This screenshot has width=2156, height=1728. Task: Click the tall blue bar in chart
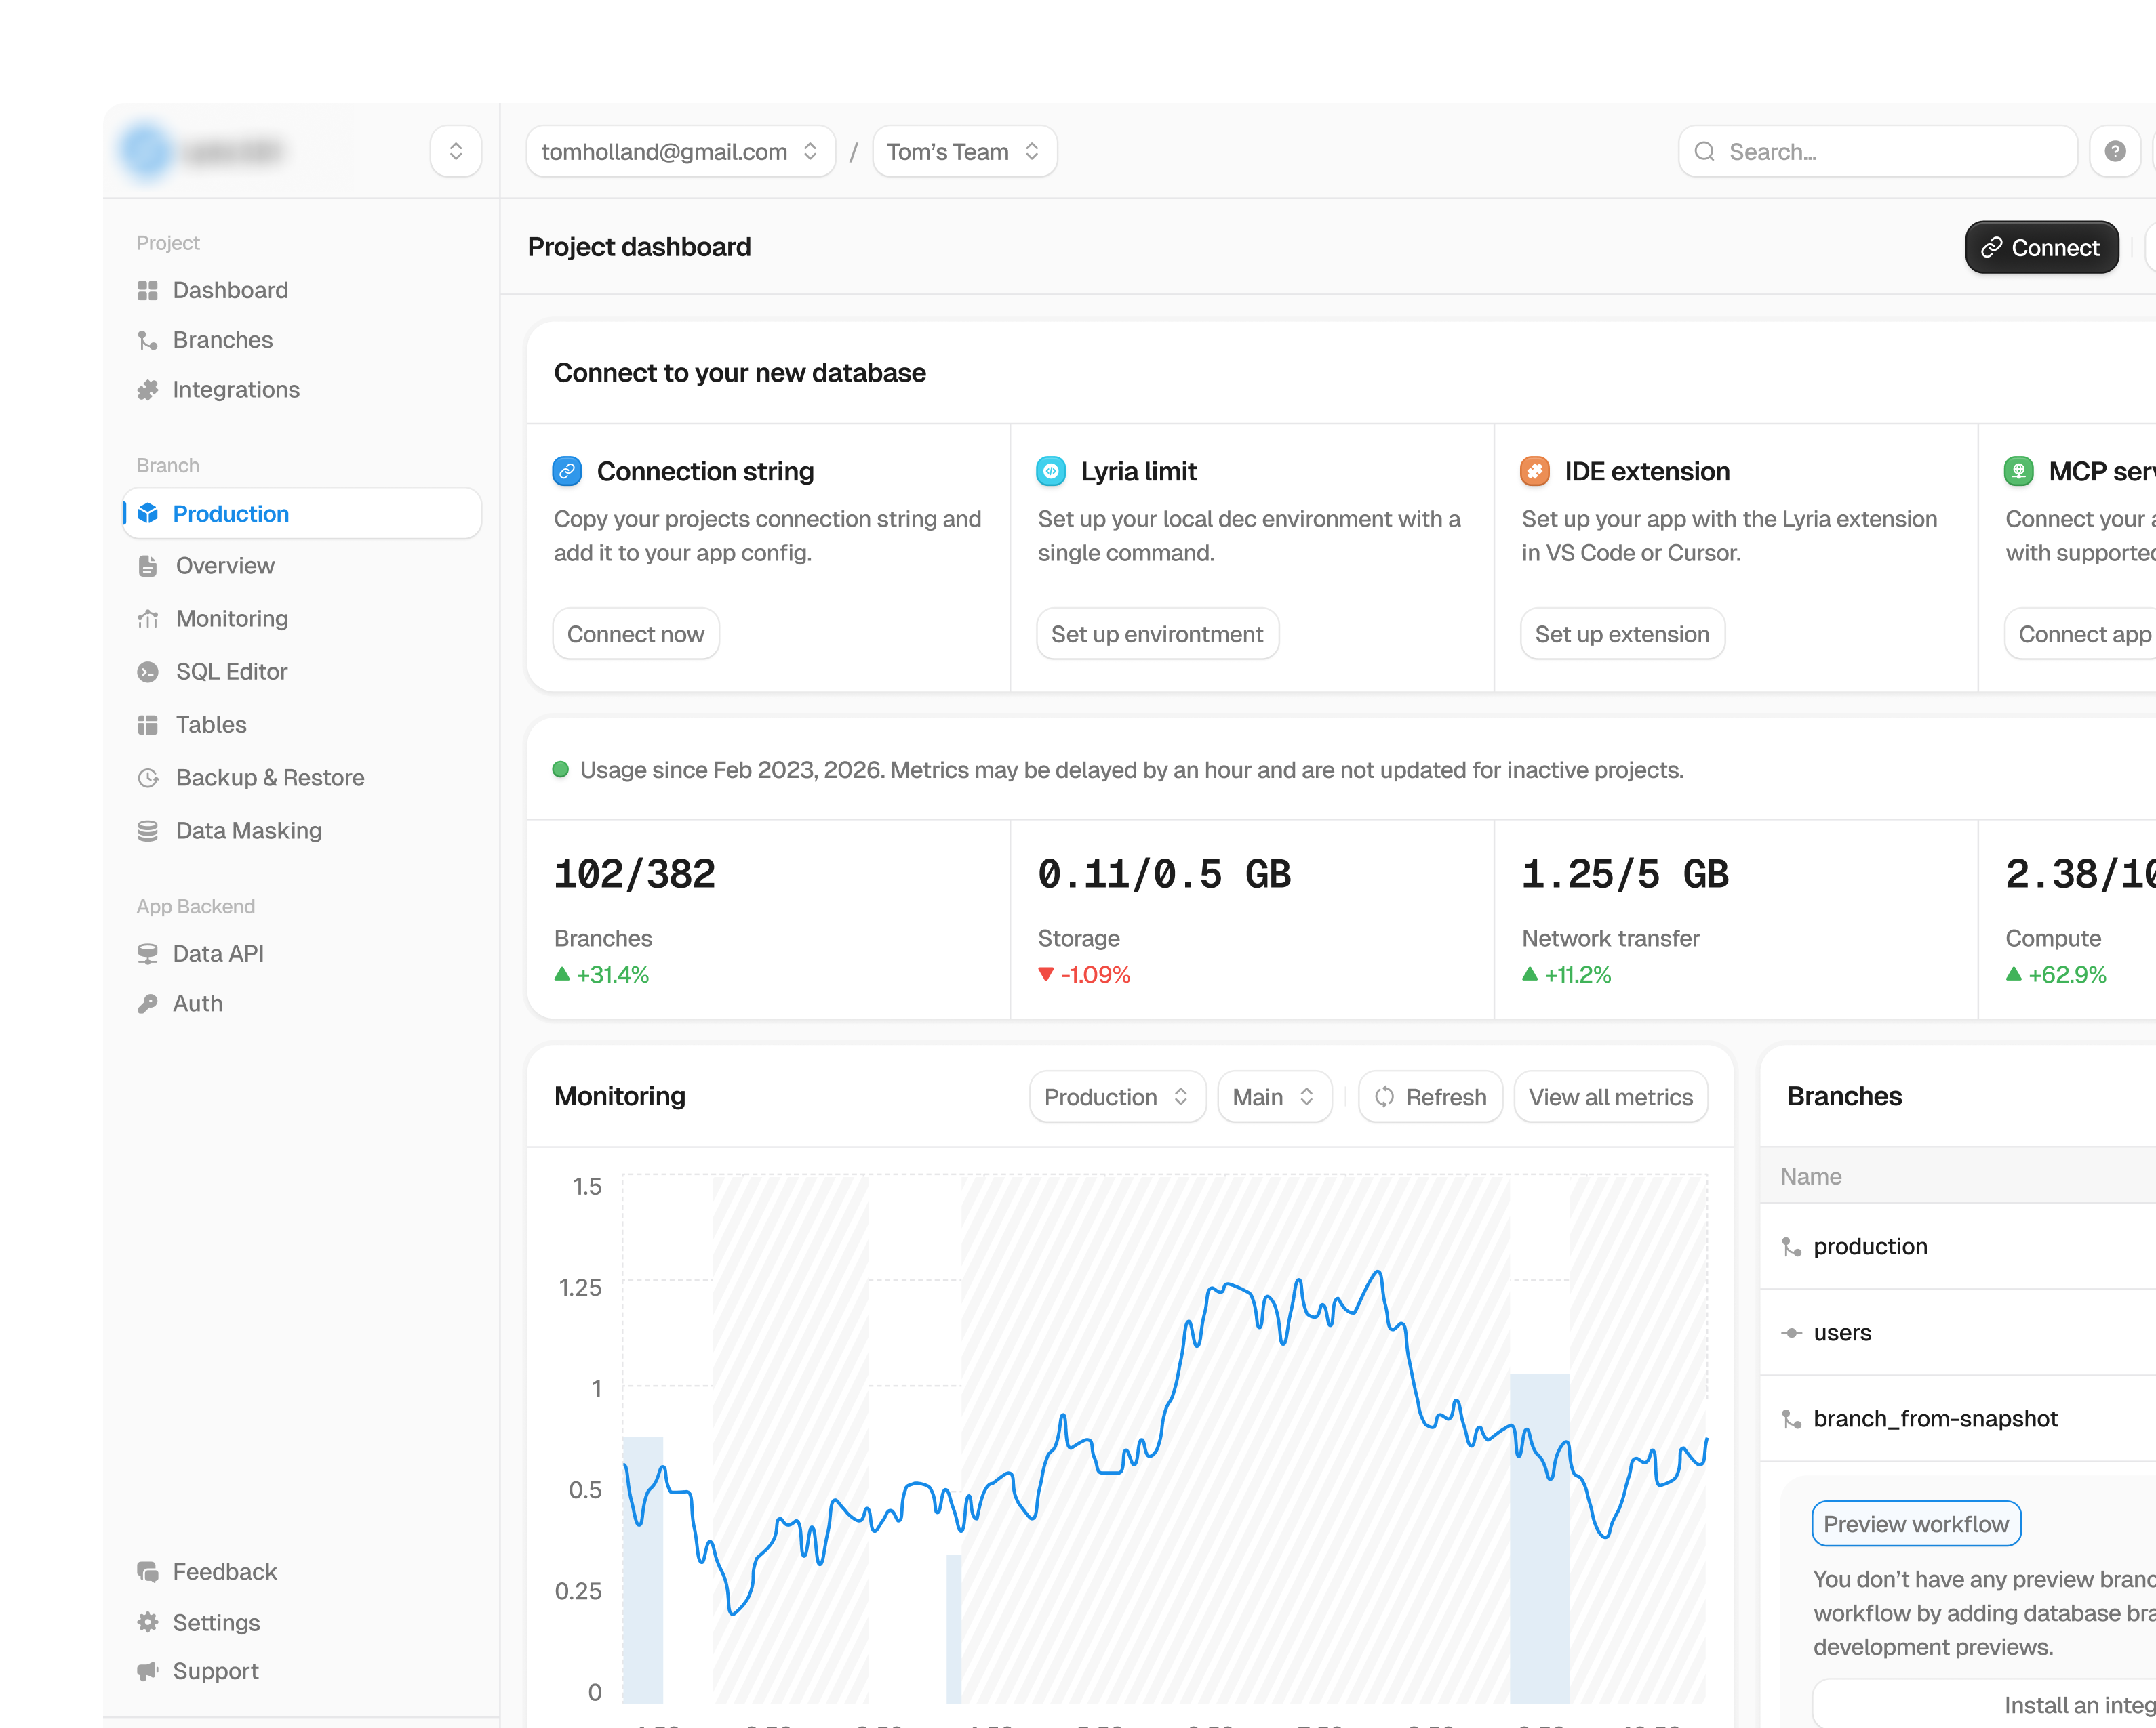1539,1537
